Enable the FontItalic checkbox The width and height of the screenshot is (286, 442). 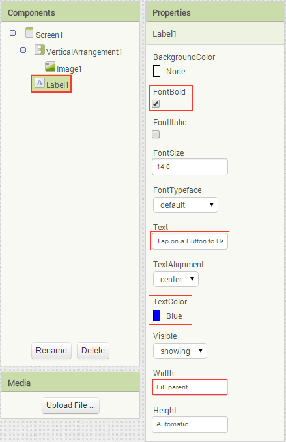point(156,134)
